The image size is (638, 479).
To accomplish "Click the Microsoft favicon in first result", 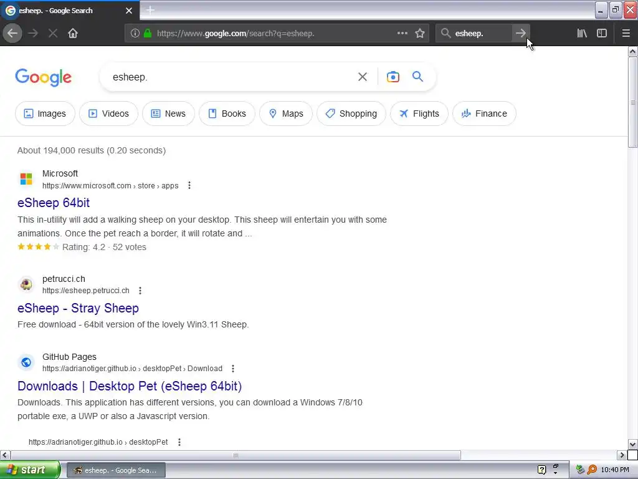I will tap(26, 179).
